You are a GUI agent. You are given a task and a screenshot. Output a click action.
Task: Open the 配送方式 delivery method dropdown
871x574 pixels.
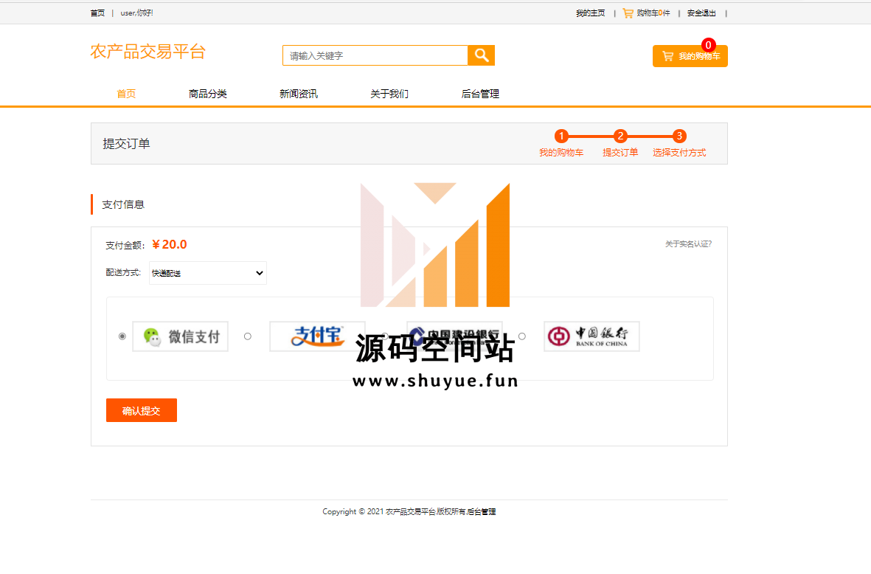(208, 273)
